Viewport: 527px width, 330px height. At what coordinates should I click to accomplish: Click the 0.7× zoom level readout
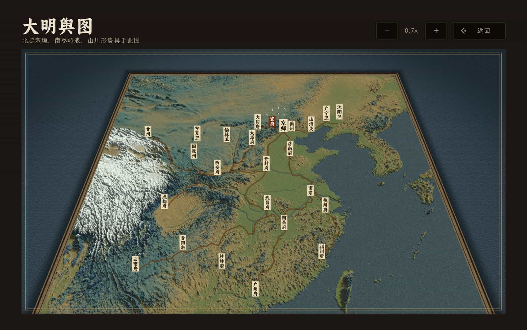click(411, 31)
